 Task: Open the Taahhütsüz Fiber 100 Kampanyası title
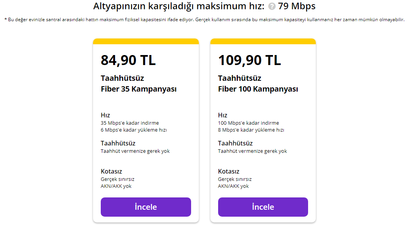258,83
